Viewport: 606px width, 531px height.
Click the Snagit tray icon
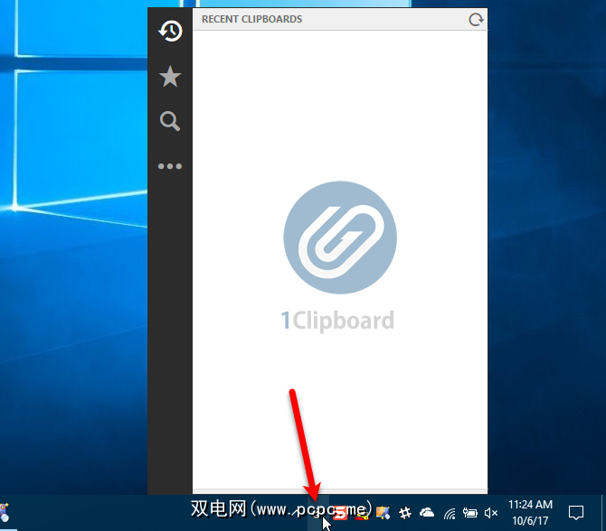[340, 513]
